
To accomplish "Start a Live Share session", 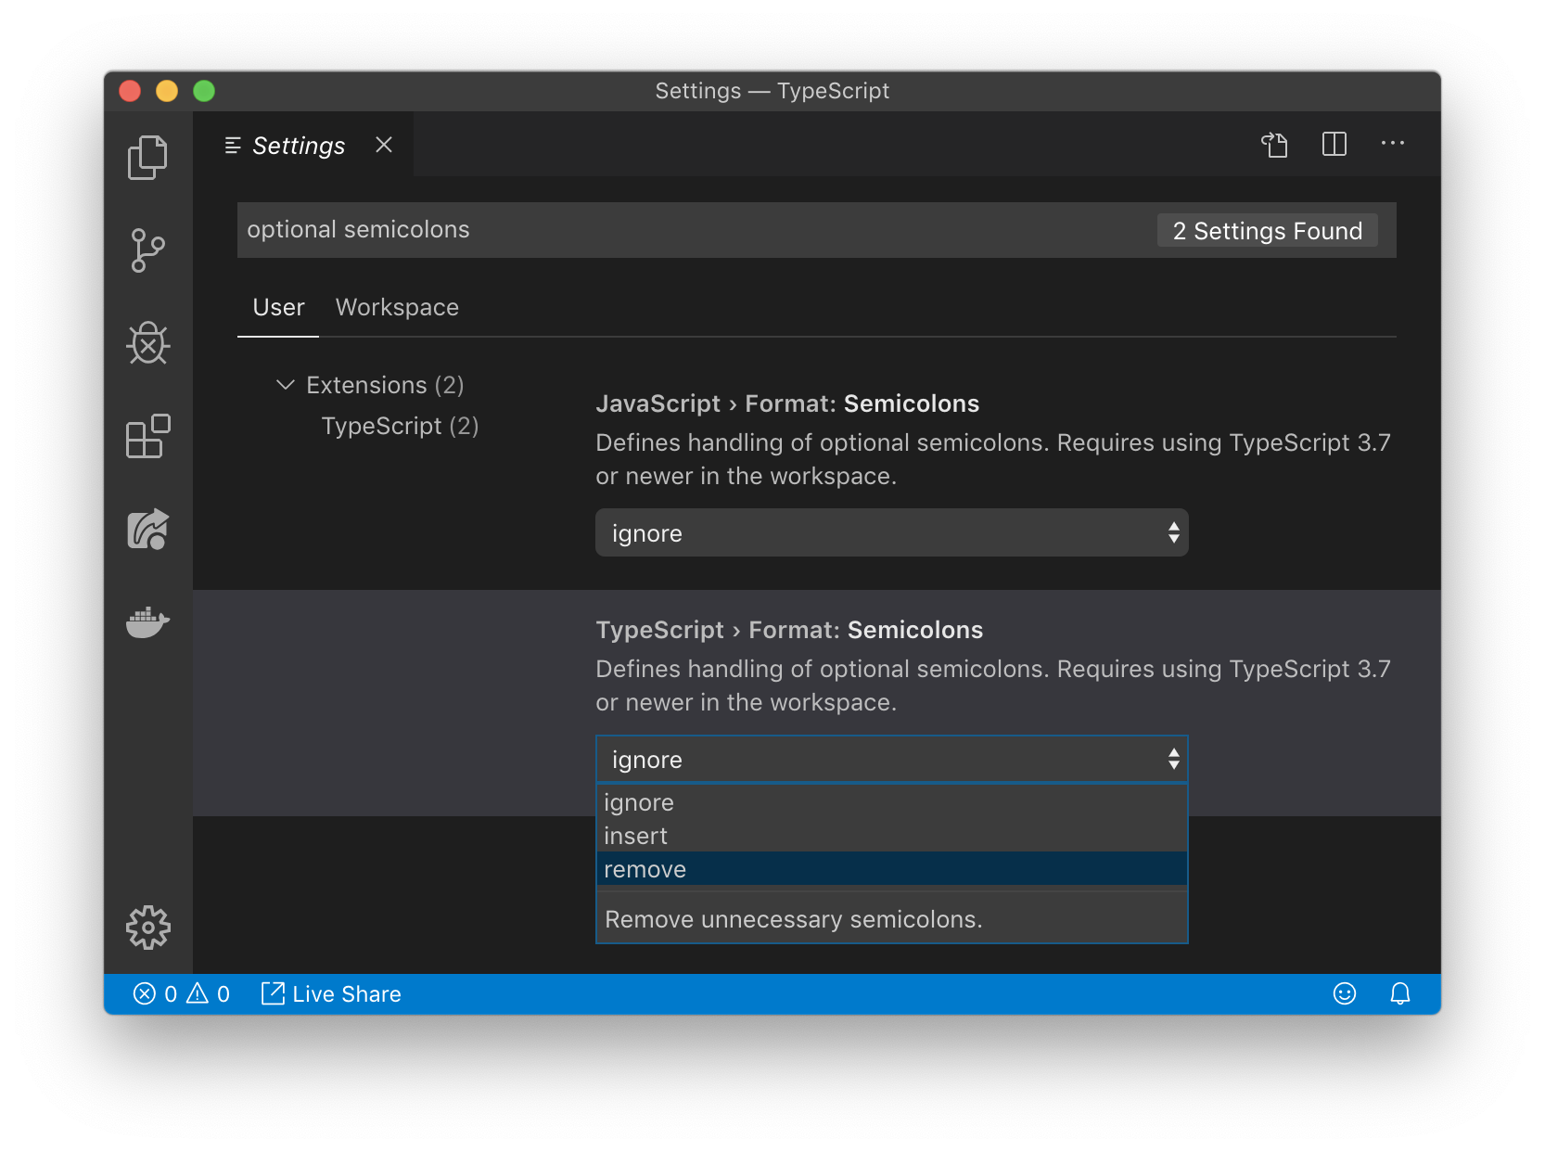I will 330,993.
